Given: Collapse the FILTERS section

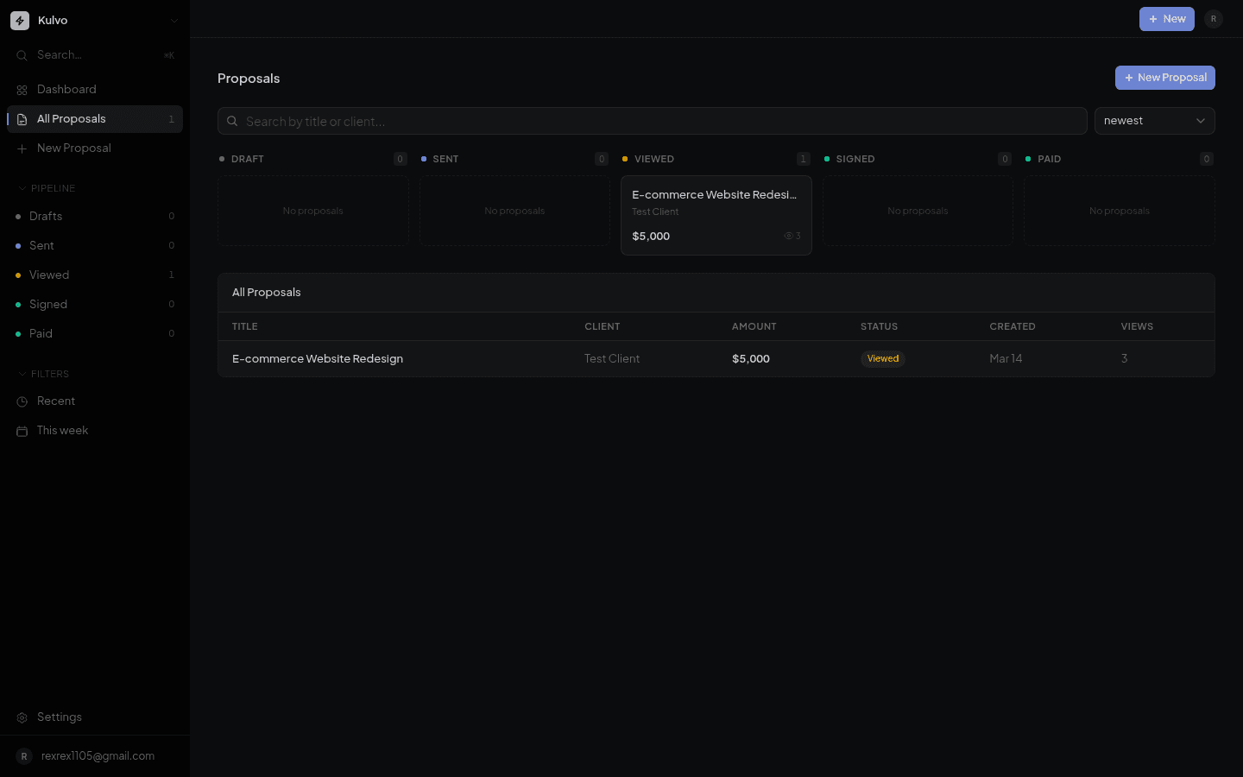Looking at the screenshot, I should tap(21, 373).
